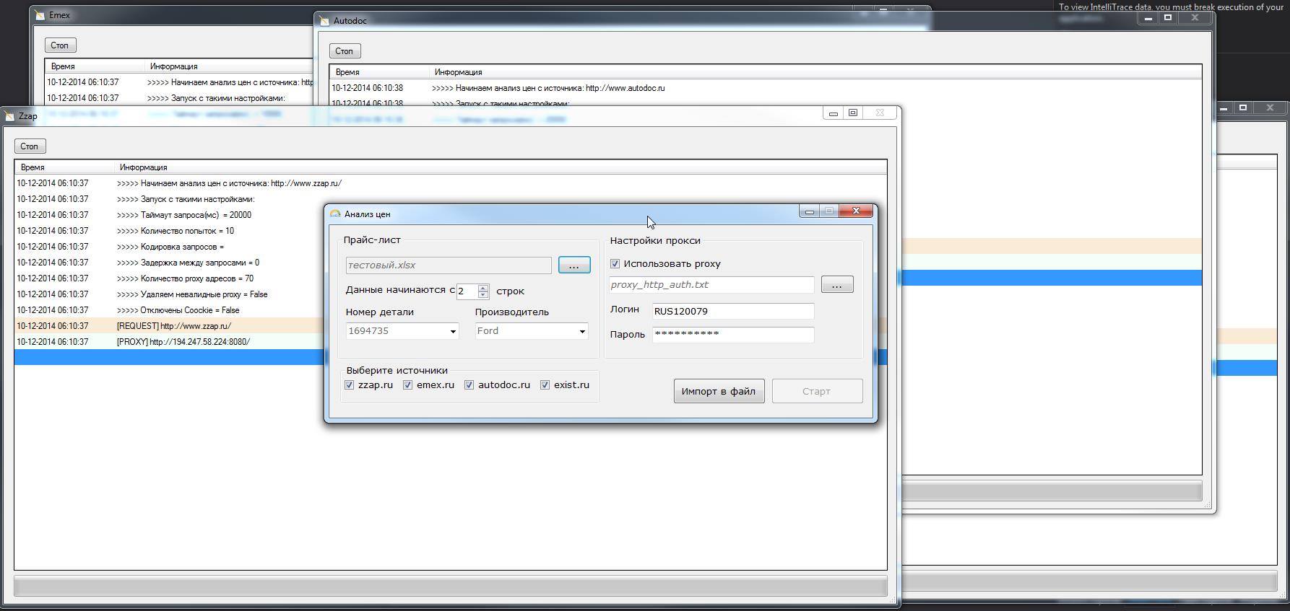This screenshot has height=611, width=1290.
Task: Click the Стоп button in Zzap window
Action: 30,146
